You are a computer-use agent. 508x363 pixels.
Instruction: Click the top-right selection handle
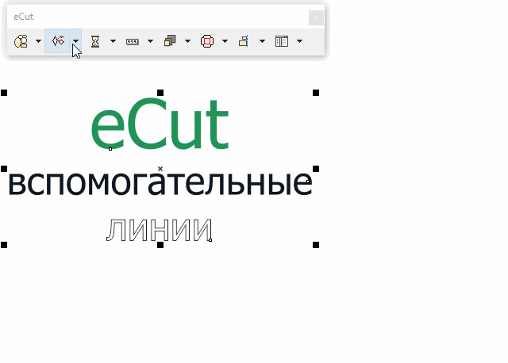[316, 93]
